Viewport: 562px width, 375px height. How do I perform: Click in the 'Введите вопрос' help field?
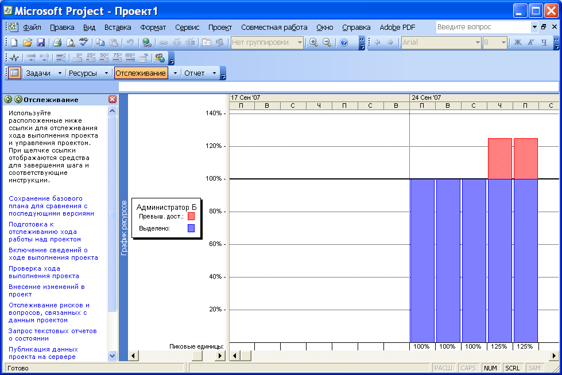483,27
